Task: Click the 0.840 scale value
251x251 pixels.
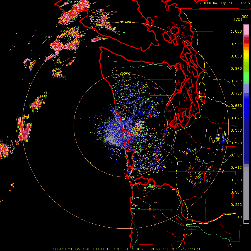Action: coord(236,69)
